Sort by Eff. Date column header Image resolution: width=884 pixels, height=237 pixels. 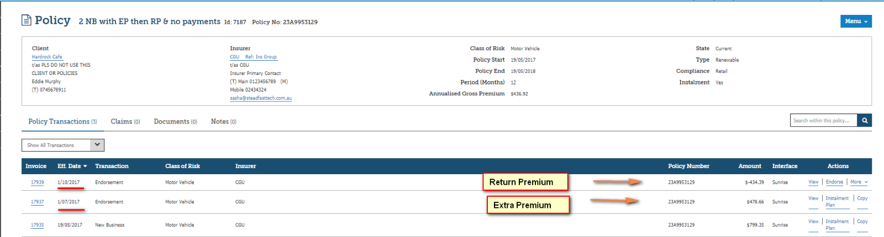click(x=72, y=166)
